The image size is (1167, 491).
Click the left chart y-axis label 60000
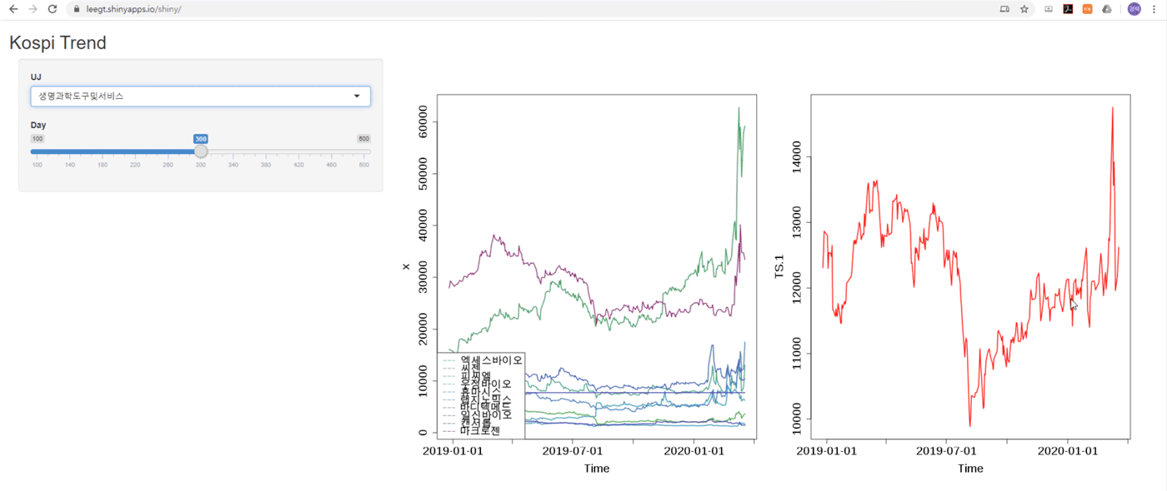click(425, 122)
